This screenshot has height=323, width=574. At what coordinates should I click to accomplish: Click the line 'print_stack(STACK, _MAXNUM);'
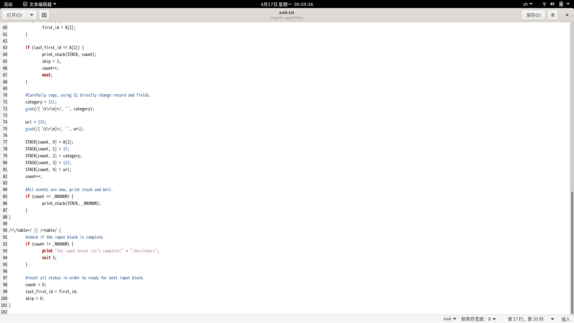[71, 203]
